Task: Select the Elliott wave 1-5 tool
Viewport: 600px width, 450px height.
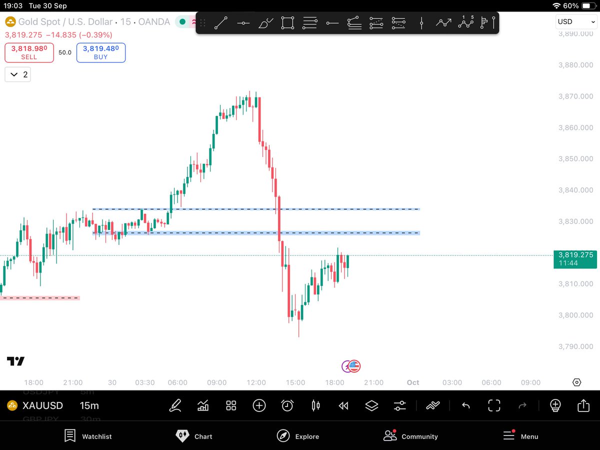Action: tap(466, 22)
